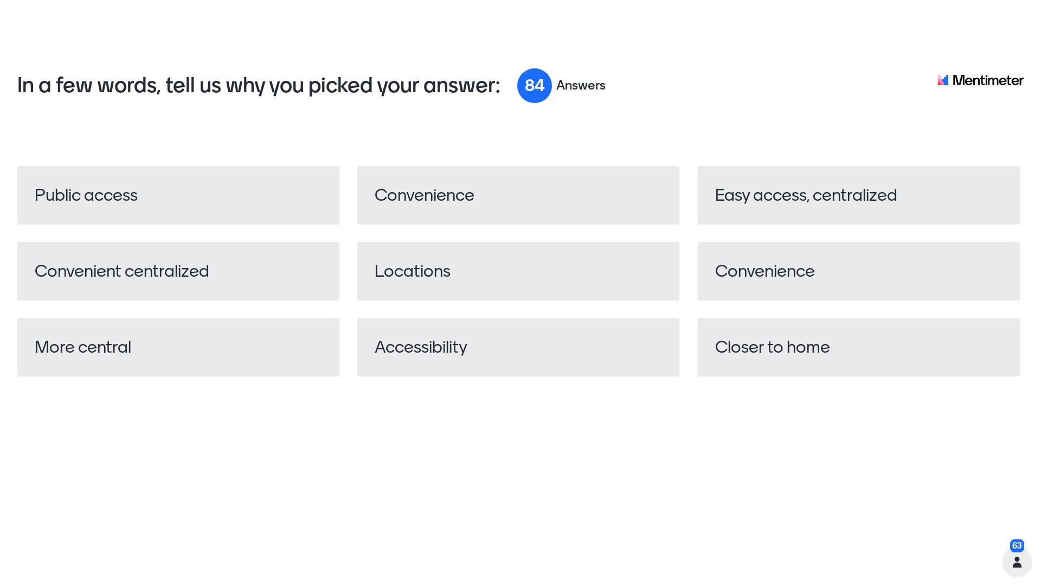The width and height of the screenshot is (1041, 586).
Task: Select the Public access response card
Action: [x=178, y=195]
